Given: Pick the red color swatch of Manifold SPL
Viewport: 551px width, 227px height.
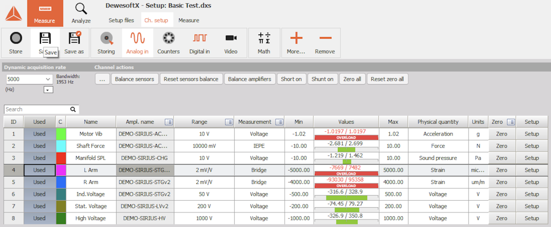Looking at the screenshot, I should pos(61,158).
